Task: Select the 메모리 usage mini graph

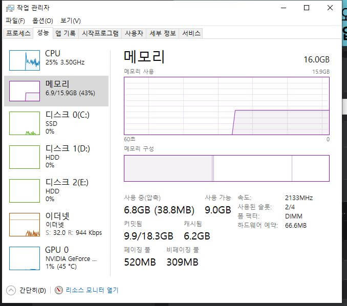Action: pos(25,91)
